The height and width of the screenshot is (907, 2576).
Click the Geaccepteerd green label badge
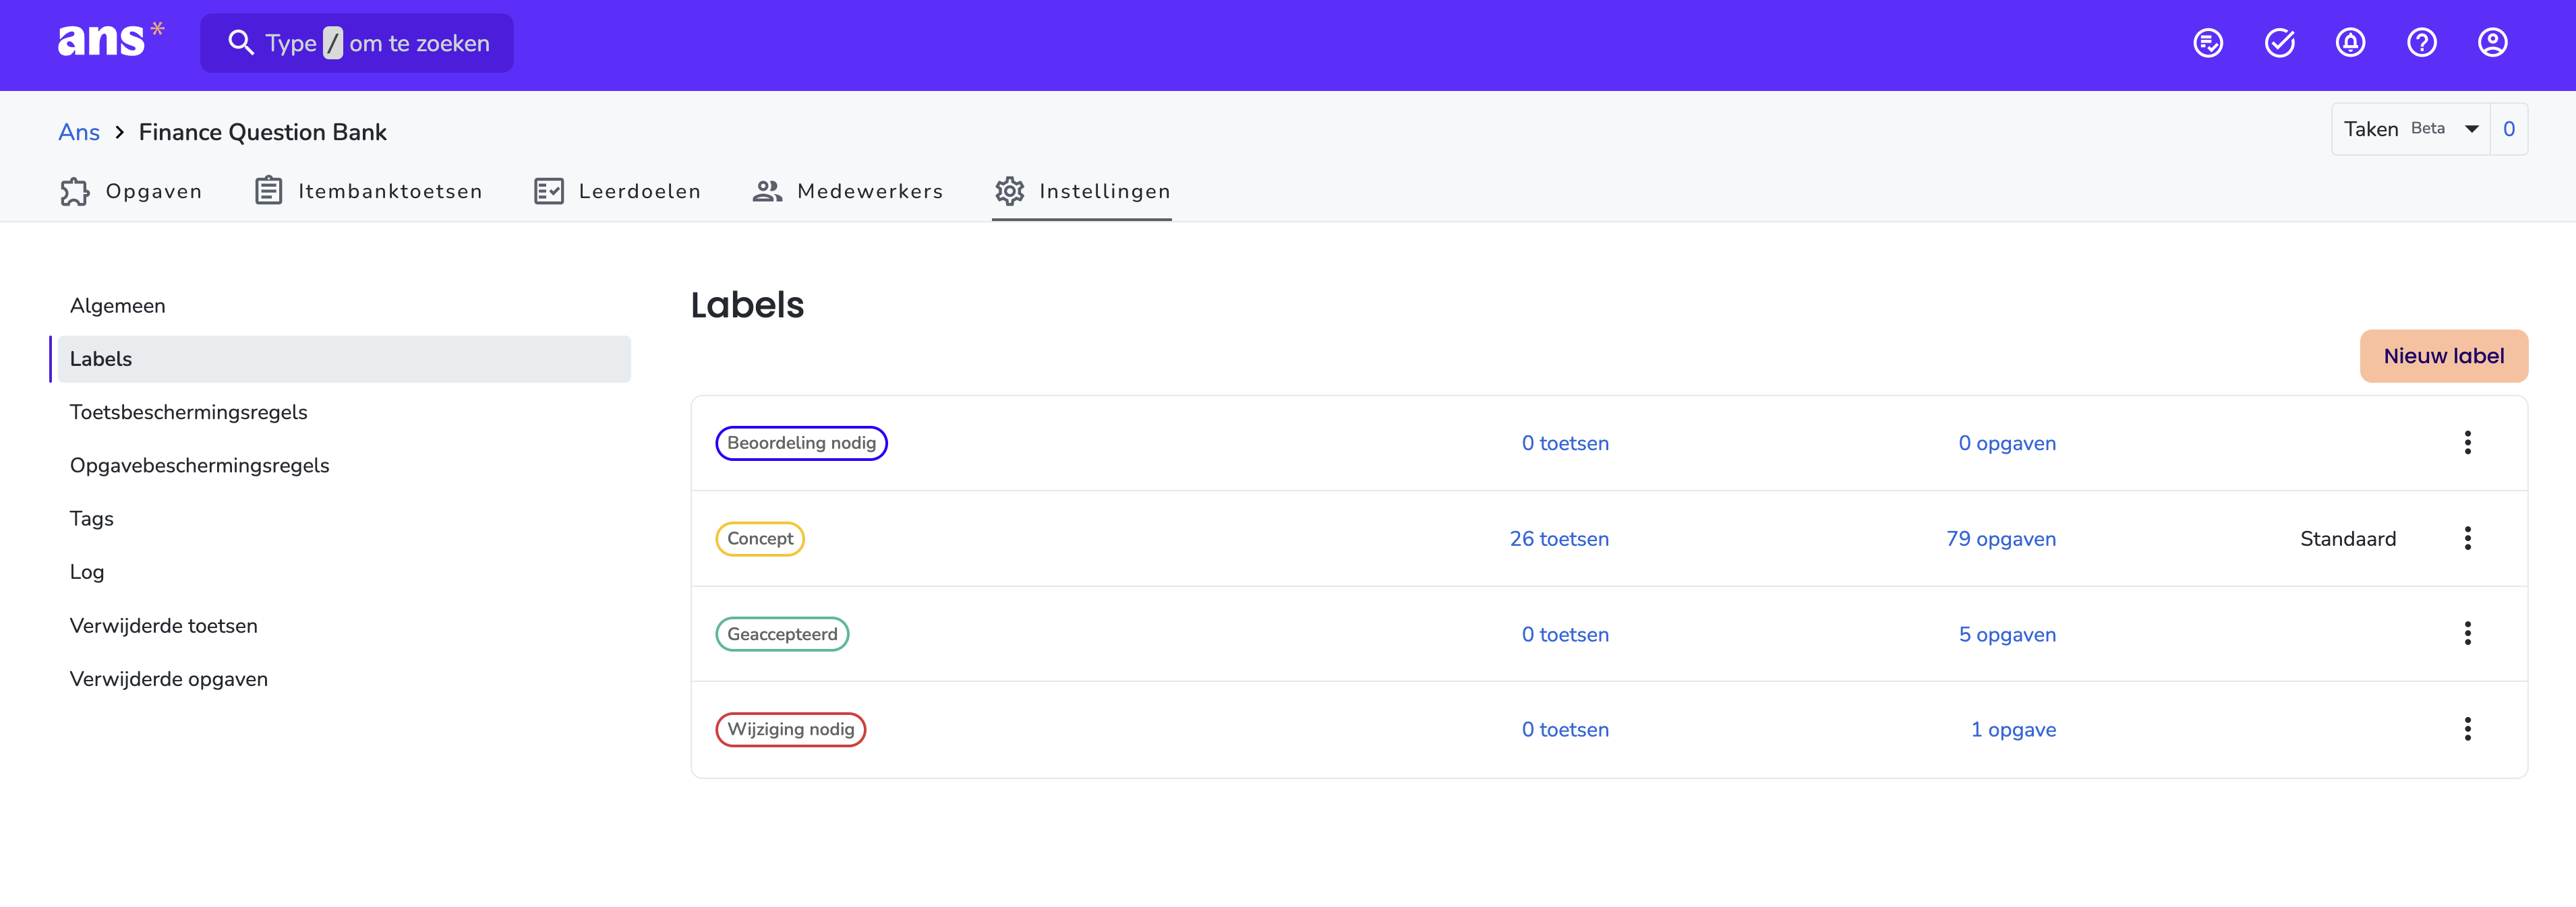(781, 634)
